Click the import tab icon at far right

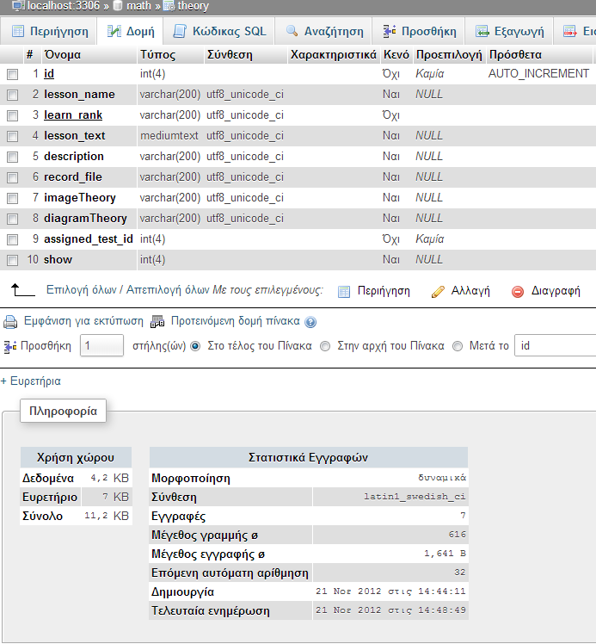(x=569, y=31)
